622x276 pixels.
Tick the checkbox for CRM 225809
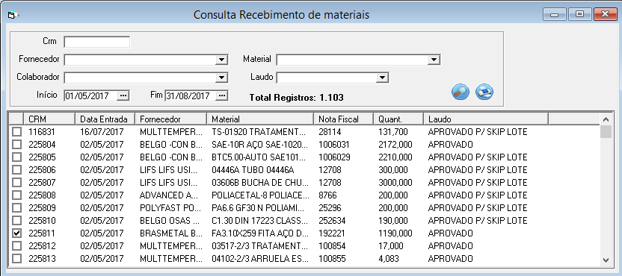click(x=16, y=208)
